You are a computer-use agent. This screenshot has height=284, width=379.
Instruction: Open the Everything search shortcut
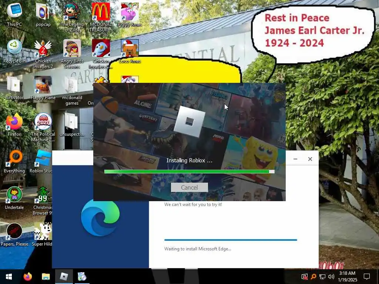click(14, 161)
